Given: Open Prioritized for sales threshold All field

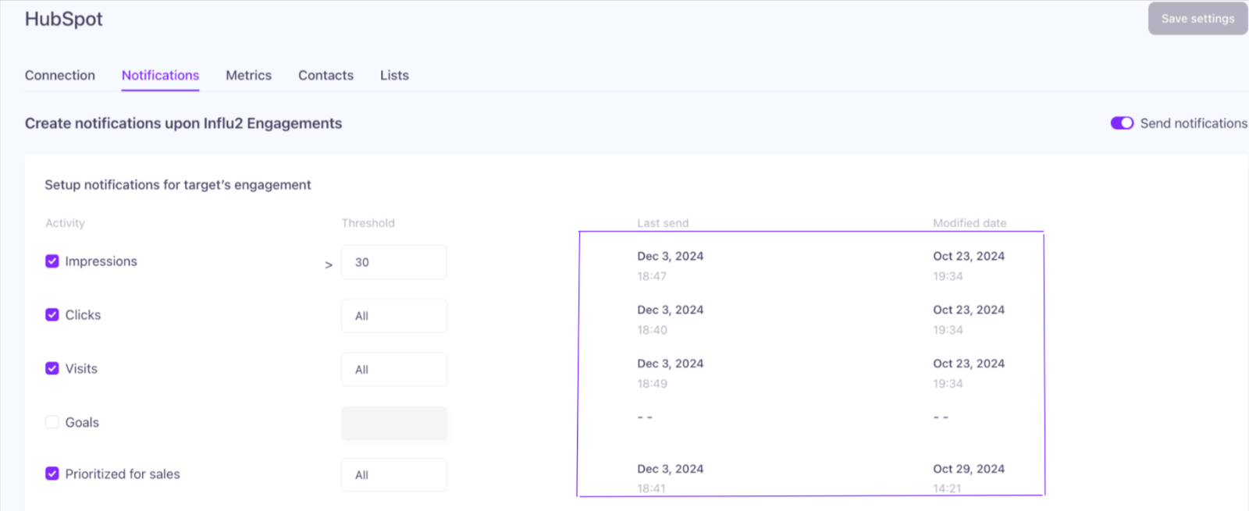Looking at the screenshot, I should tap(394, 475).
